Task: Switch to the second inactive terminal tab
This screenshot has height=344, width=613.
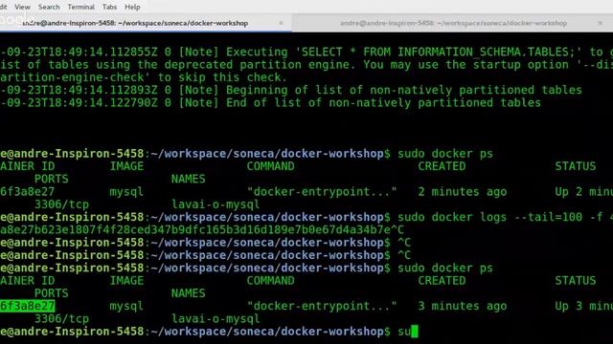Action: point(452,23)
